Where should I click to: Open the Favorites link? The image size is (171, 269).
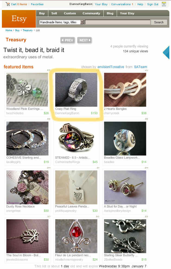[x=37, y=4]
